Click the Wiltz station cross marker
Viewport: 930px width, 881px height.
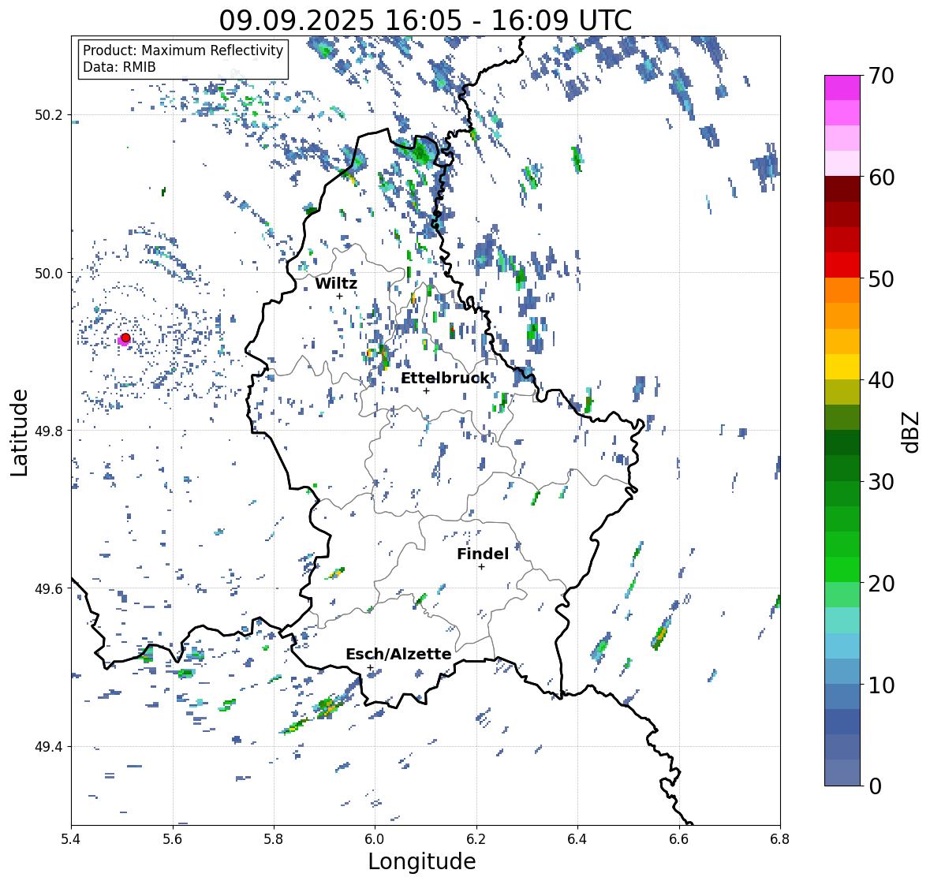[x=339, y=296]
